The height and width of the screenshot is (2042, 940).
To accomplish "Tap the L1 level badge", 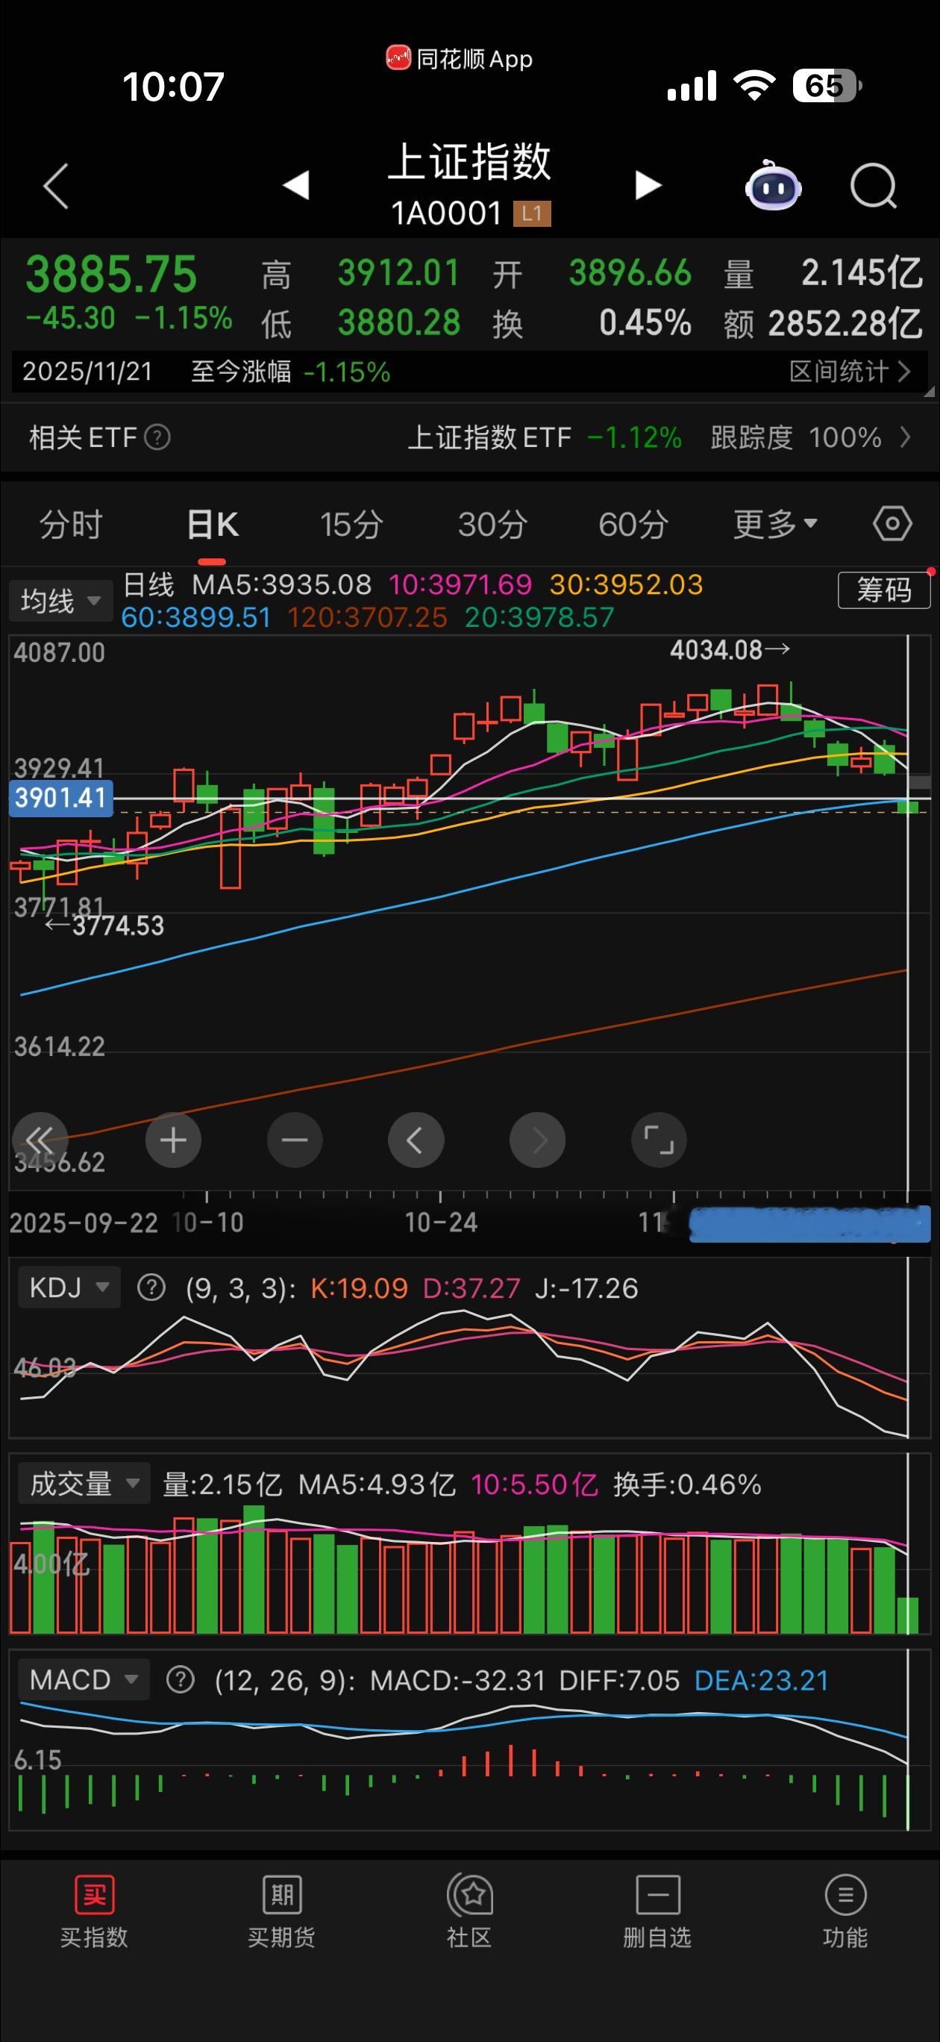I will coord(532,213).
